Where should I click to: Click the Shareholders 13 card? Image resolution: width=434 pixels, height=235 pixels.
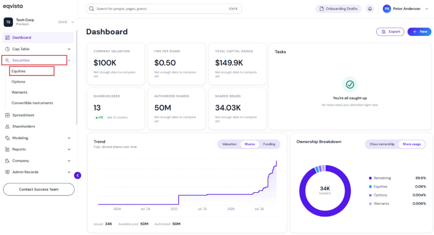[x=116, y=109]
